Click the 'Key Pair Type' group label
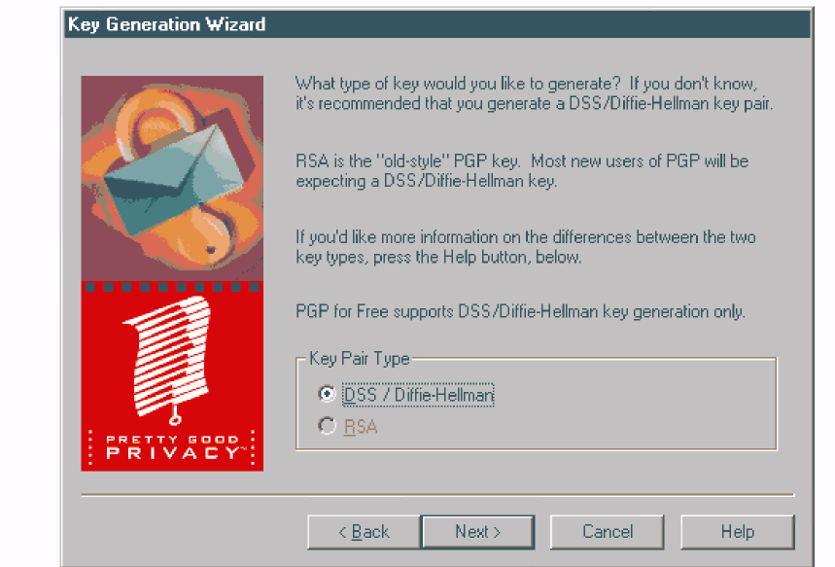835x567 pixels. (360, 359)
